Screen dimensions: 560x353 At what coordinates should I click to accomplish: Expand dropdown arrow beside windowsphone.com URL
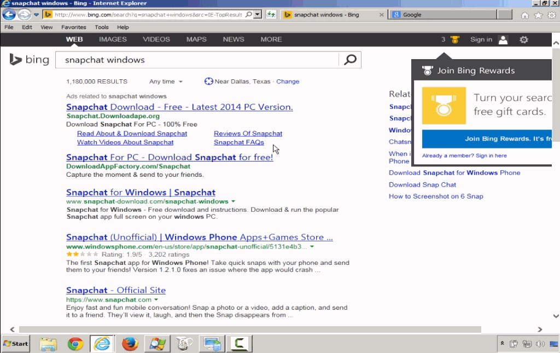tap(312, 246)
